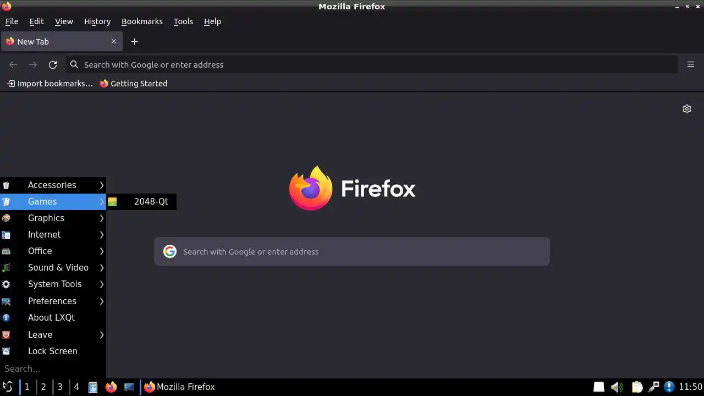Select Lock Screen menu entry

(x=53, y=351)
